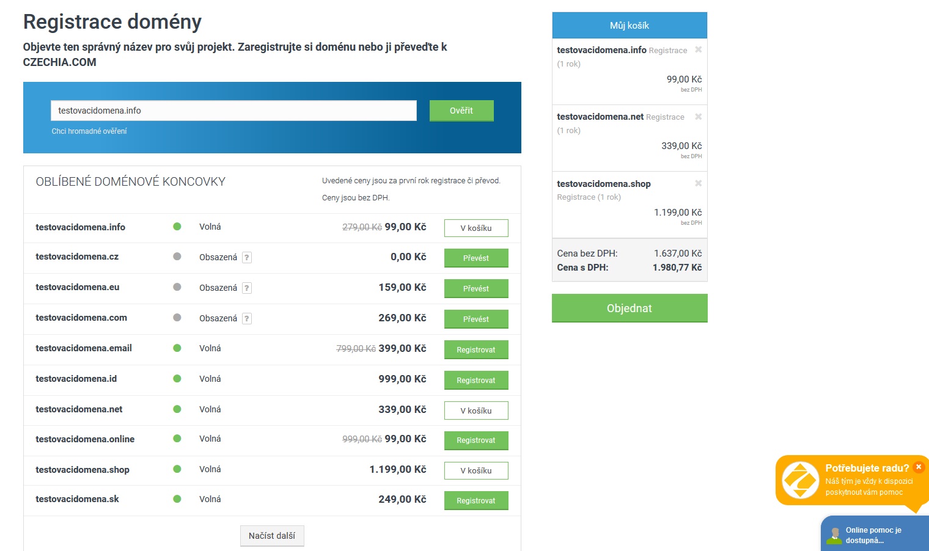The image size is (929, 551).
Task: Remove testovacidomena.info from the cart
Action: click(x=698, y=49)
